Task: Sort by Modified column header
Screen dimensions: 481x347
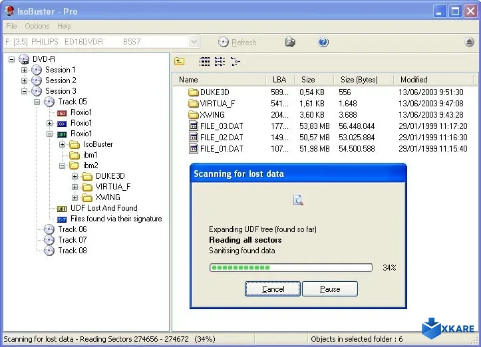Action: pyautogui.click(x=434, y=80)
